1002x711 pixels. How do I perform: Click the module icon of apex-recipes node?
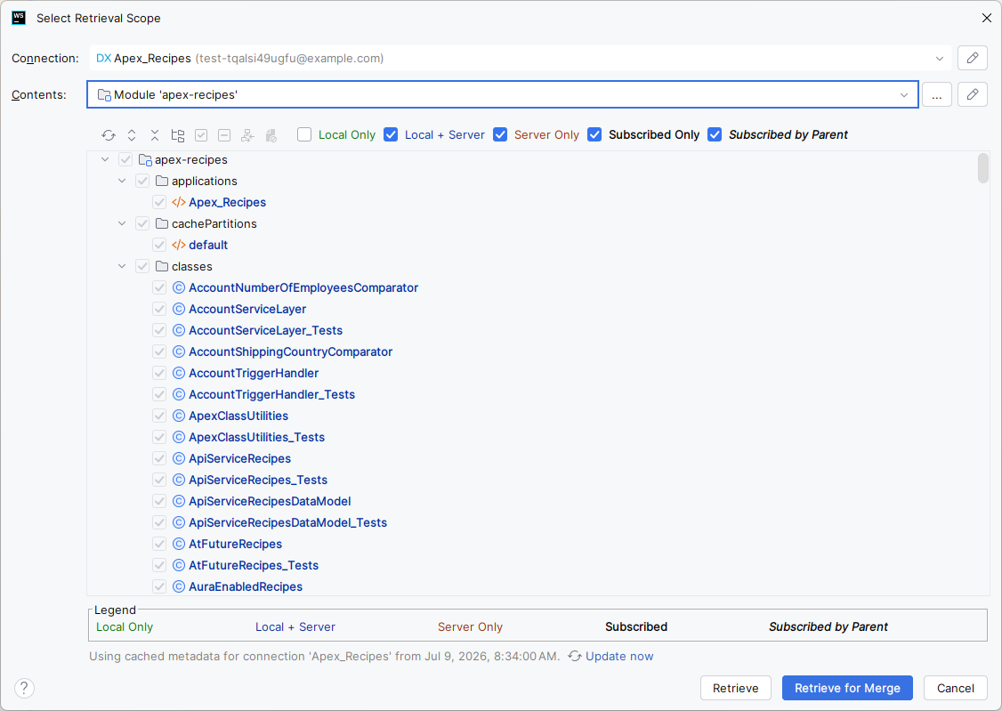click(x=145, y=159)
